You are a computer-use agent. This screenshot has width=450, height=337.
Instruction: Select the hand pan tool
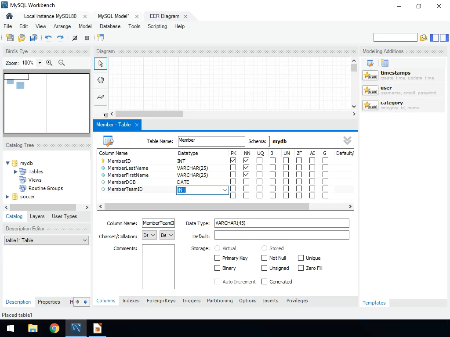click(x=101, y=80)
